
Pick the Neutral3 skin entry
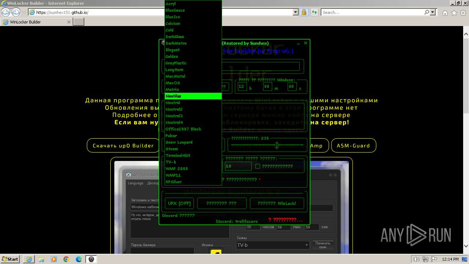[x=193, y=116]
